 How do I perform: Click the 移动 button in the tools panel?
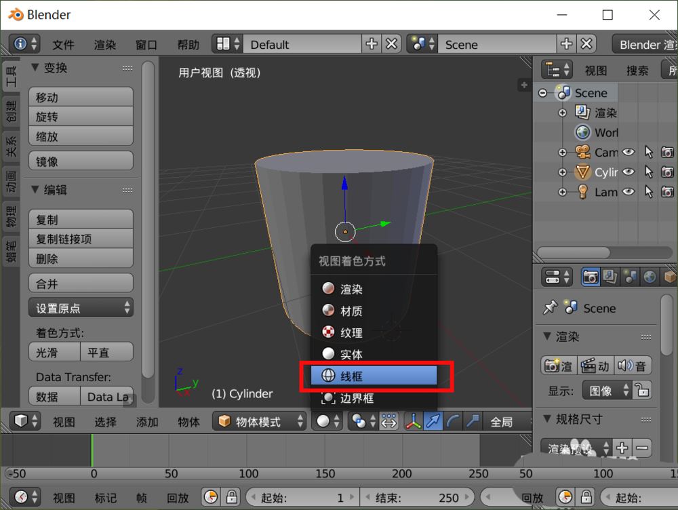81,96
